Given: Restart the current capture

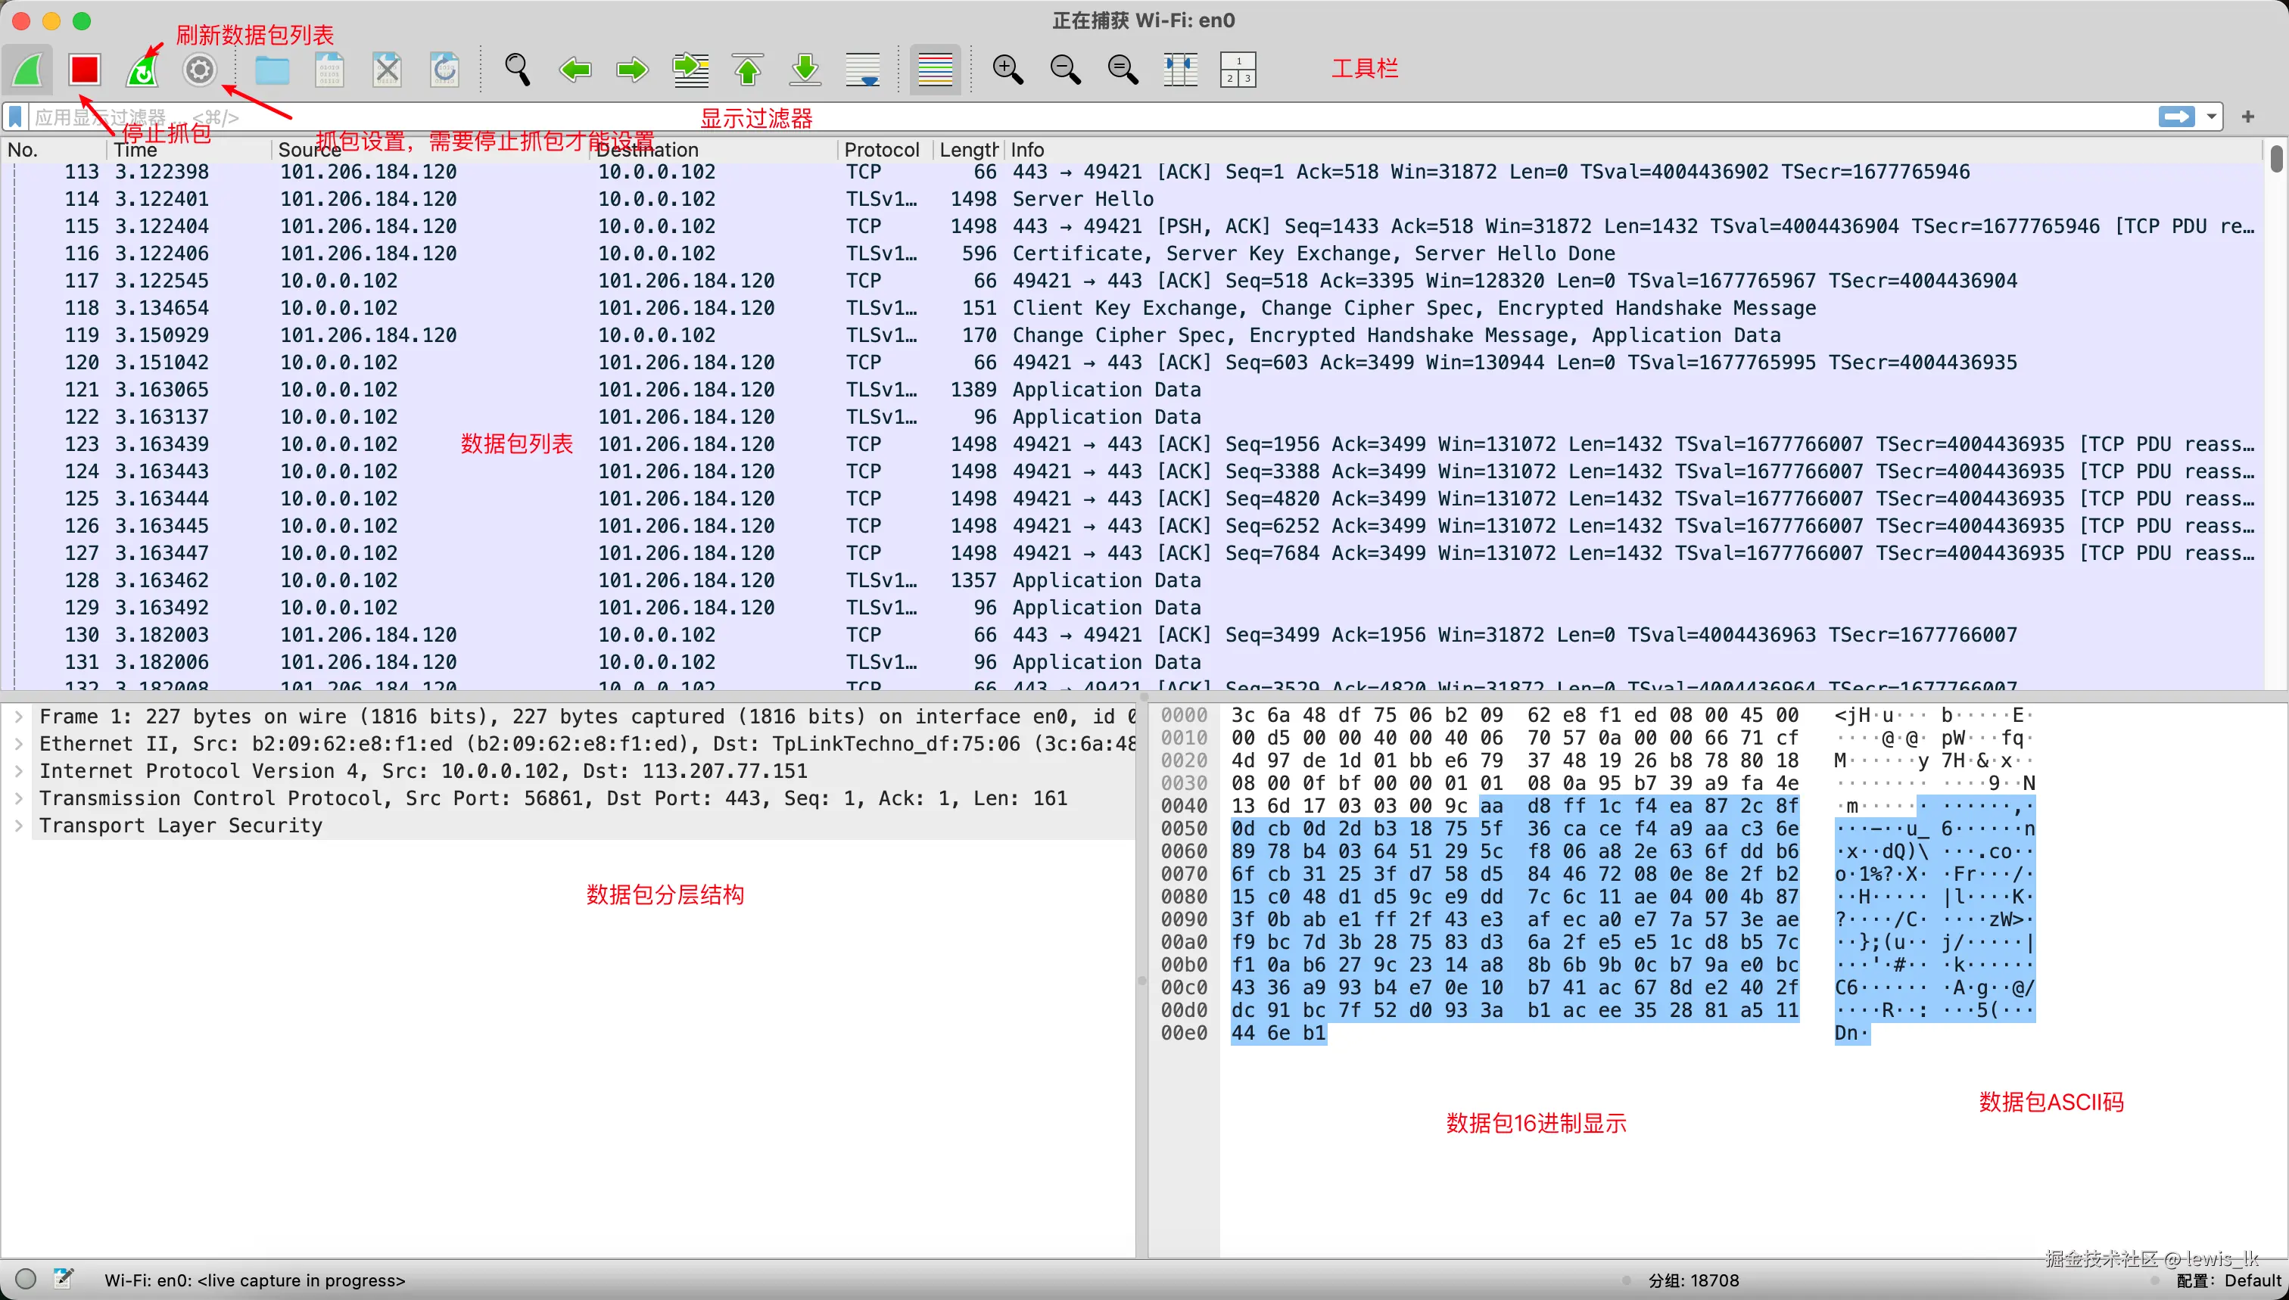Looking at the screenshot, I should (142, 70).
